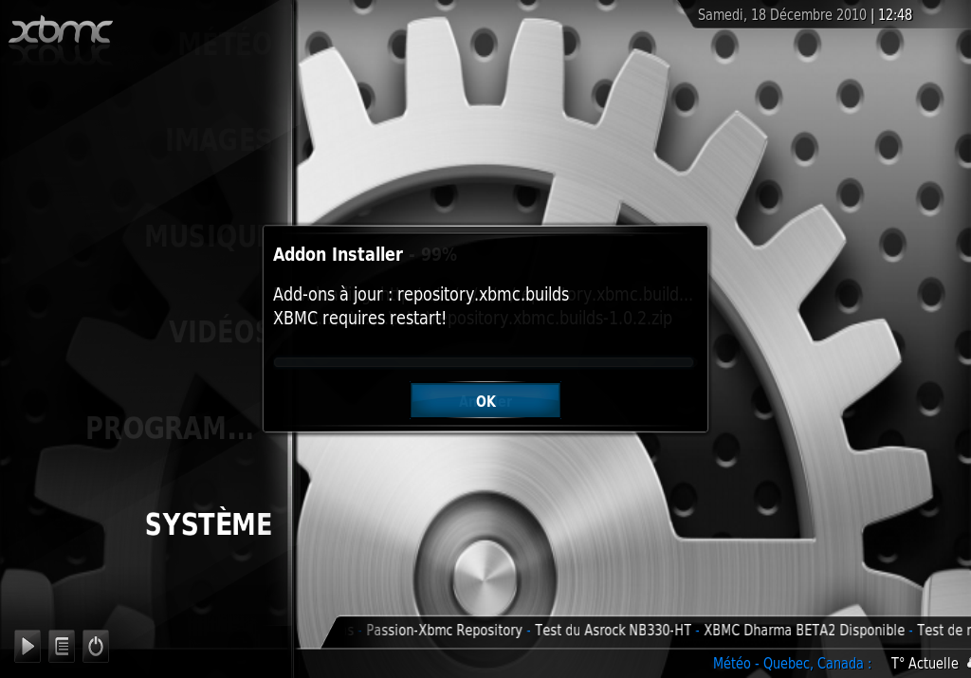Select the SYSTÈME menu item
This screenshot has height=678, width=971.
(208, 524)
